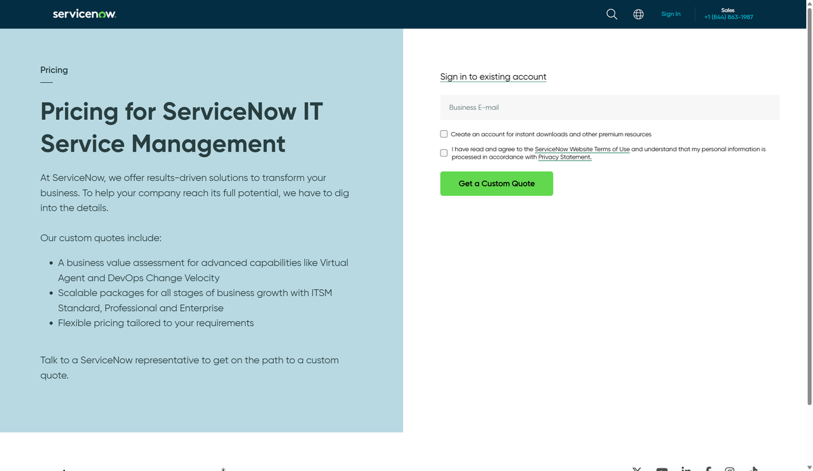Image resolution: width=813 pixels, height=471 pixels.
Task: View the Privacy Statement link
Action: tap(564, 157)
